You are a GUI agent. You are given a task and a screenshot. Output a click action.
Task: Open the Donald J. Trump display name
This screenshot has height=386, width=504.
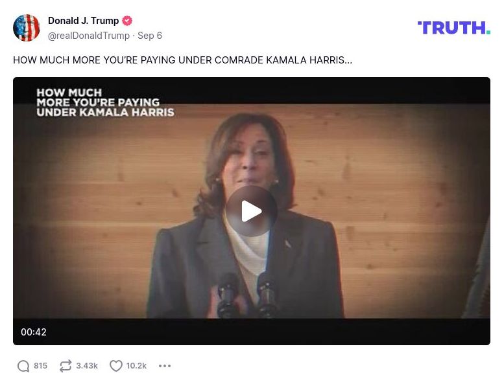pos(83,21)
